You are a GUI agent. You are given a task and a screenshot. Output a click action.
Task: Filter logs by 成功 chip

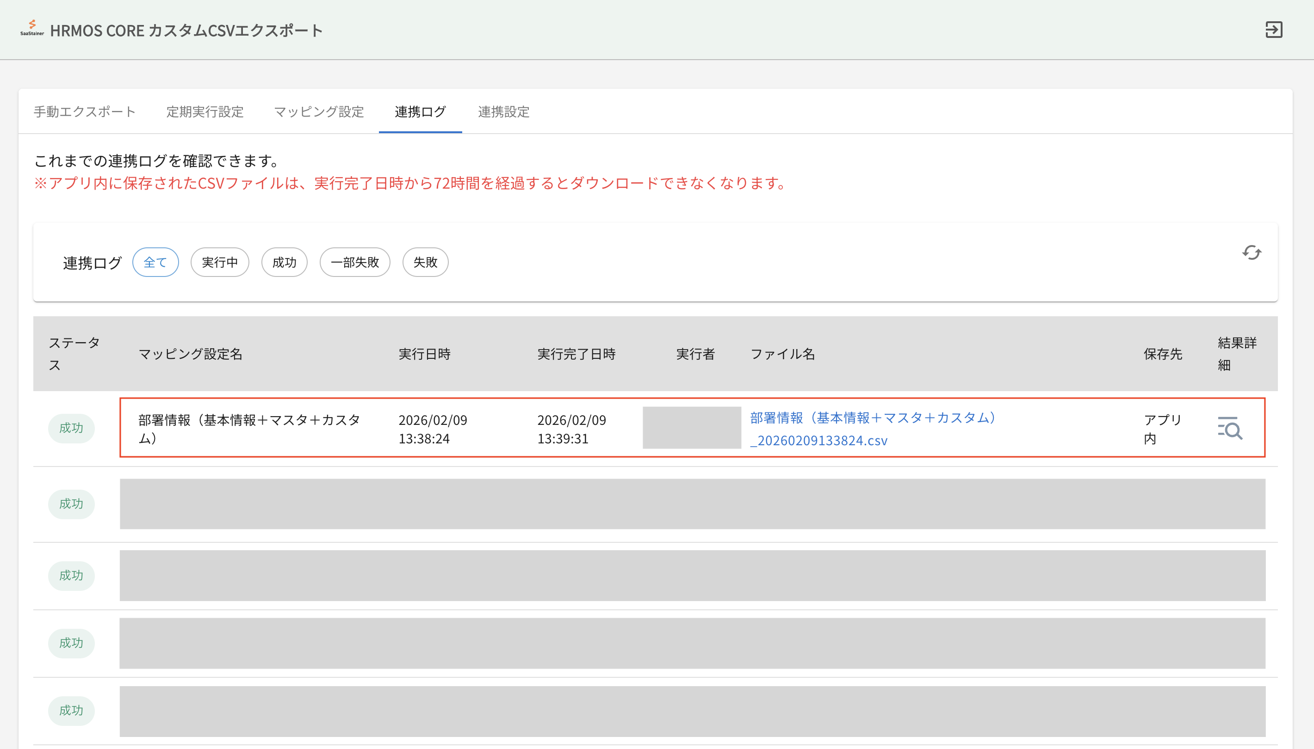point(284,262)
